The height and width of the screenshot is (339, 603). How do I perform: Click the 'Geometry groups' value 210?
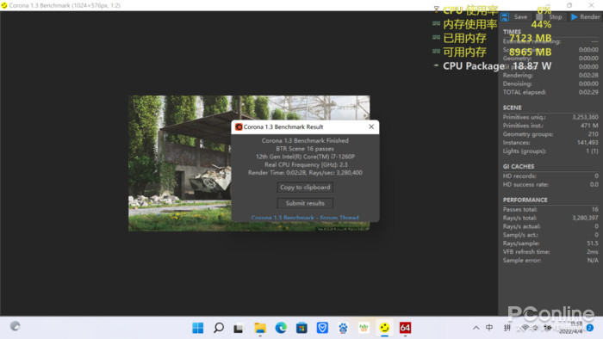point(593,134)
